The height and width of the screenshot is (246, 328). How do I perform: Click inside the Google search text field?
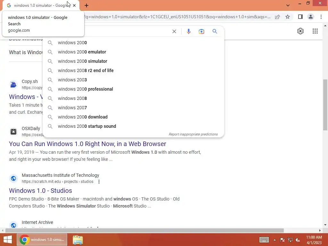[127, 31]
